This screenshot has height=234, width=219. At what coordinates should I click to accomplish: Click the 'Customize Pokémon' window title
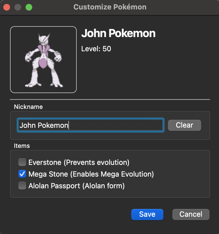pos(110,7)
